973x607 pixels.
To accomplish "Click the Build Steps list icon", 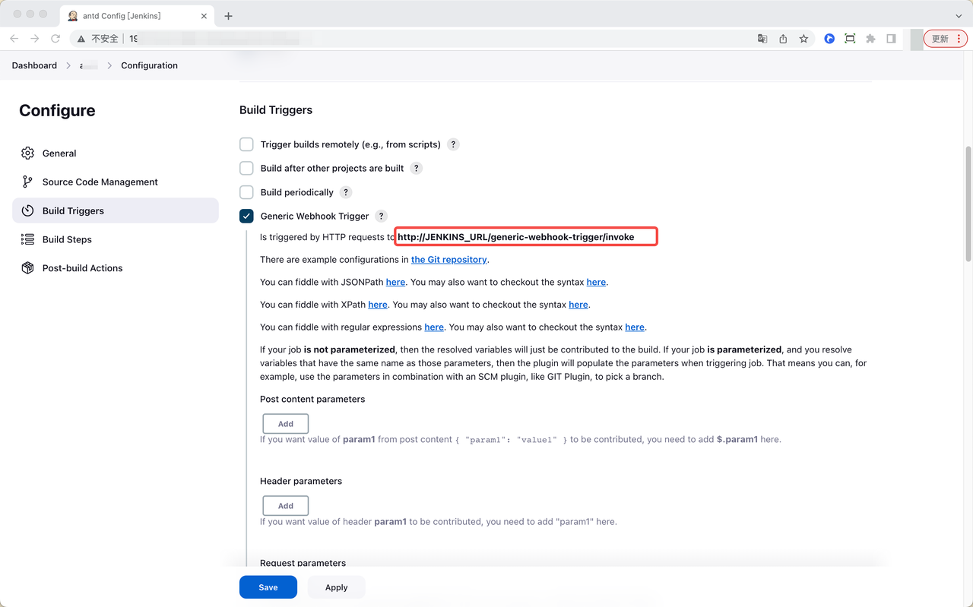I will point(28,239).
